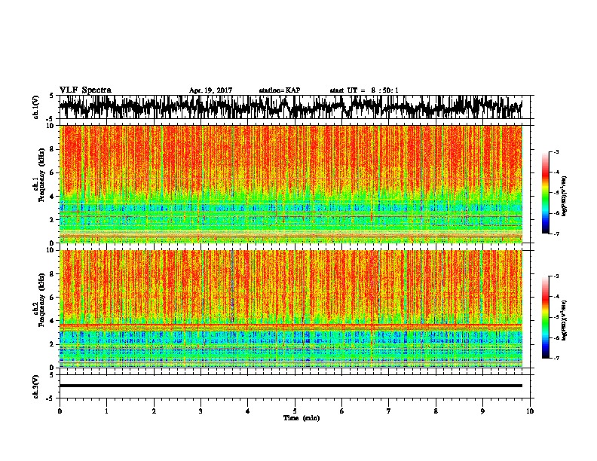Click time axis tick label "1"
597x461 pixels.
click(x=106, y=411)
